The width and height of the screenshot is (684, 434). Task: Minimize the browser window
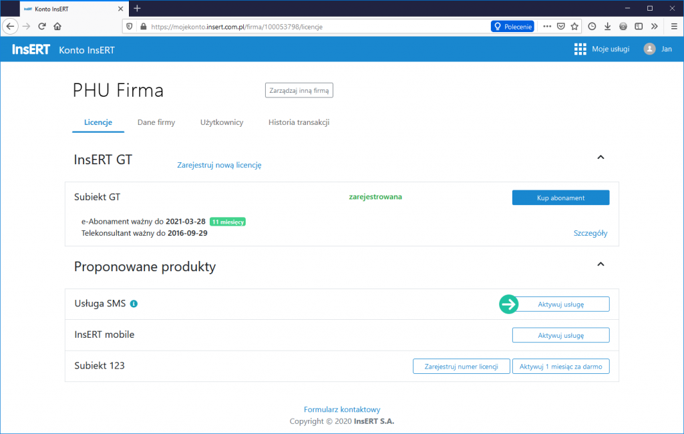[627, 8]
